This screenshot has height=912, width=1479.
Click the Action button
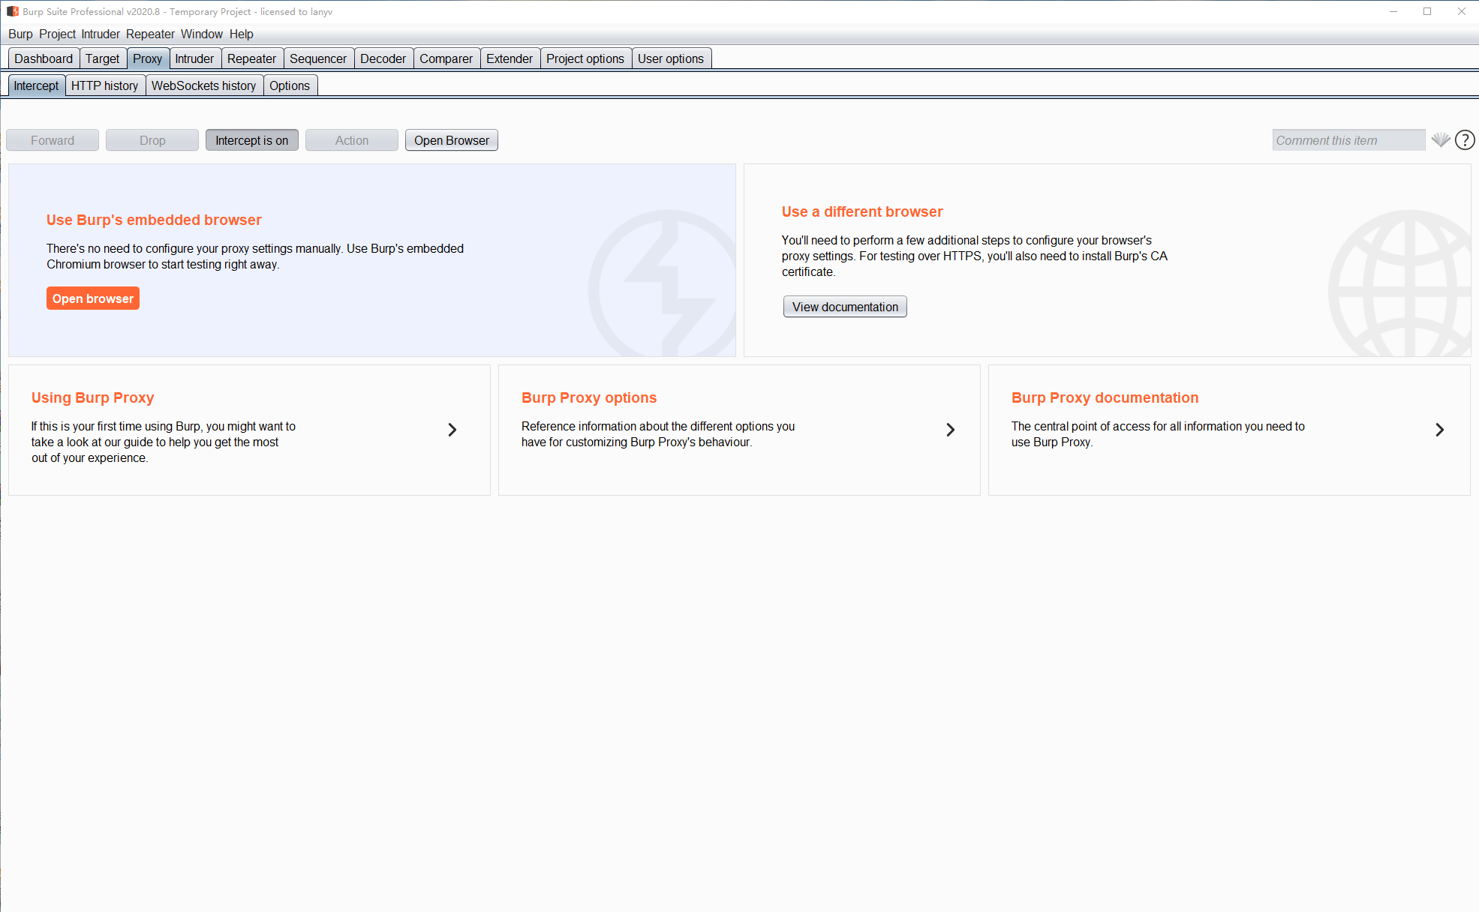[x=352, y=140]
